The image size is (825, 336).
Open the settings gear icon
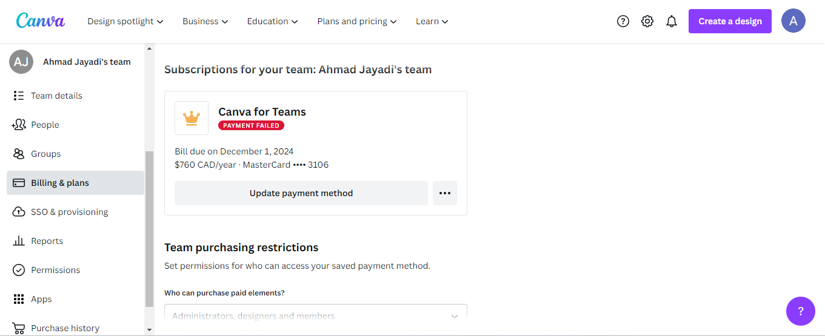tap(647, 21)
